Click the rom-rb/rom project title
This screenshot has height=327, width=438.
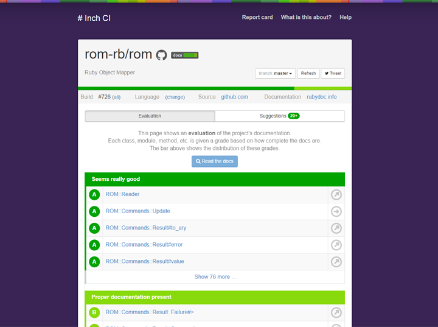point(118,54)
